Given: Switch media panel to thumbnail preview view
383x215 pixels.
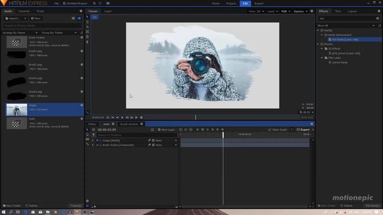Looking at the screenshot, I should 79,19.
